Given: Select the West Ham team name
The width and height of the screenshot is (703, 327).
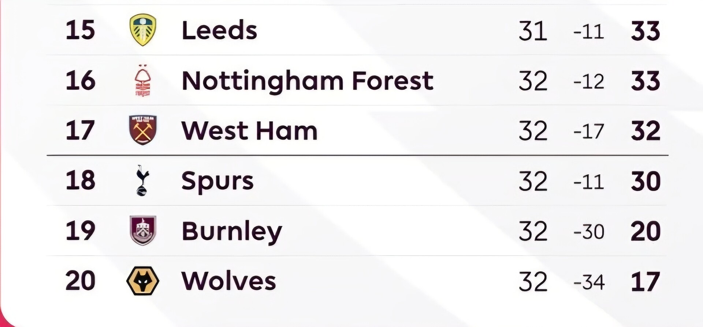Looking at the screenshot, I should pos(249,130).
